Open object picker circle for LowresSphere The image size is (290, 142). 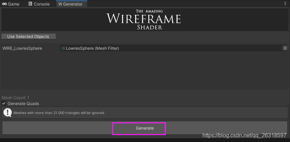coord(285,48)
